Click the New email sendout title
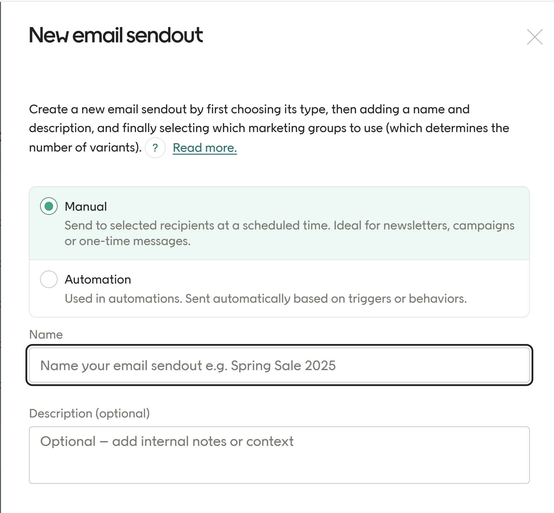 tap(116, 35)
